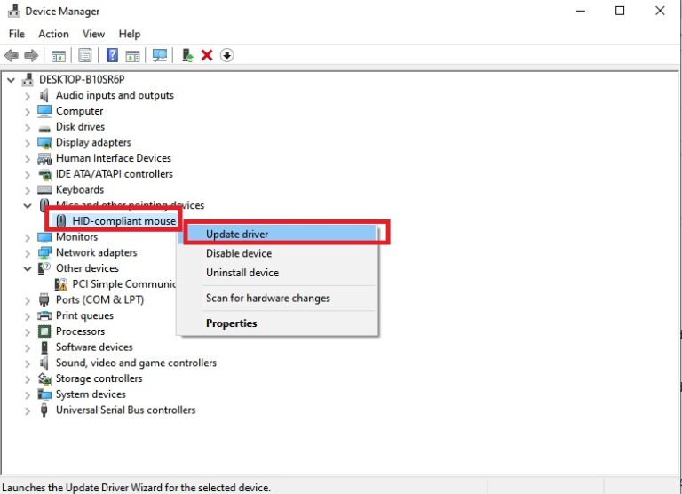Choose Update driver from context menu
This screenshot has height=494, width=682.
(x=237, y=235)
